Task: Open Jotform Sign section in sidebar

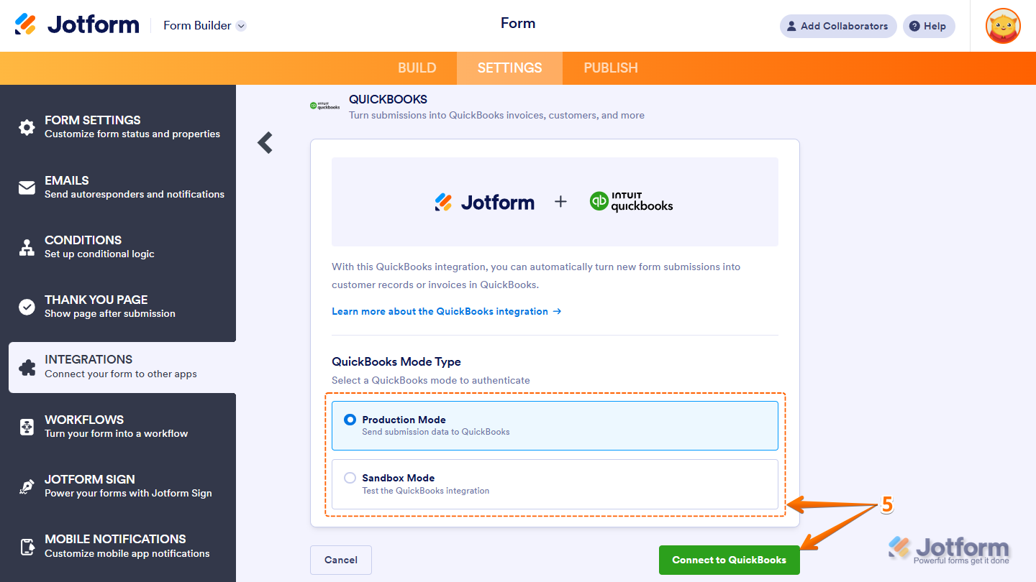Action: 118,486
